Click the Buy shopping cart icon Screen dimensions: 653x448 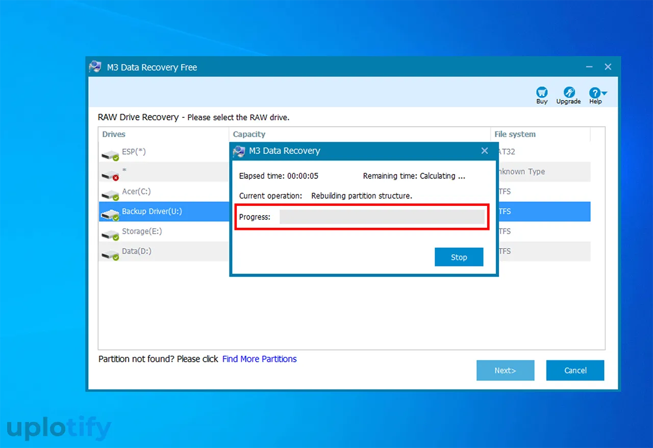click(542, 92)
